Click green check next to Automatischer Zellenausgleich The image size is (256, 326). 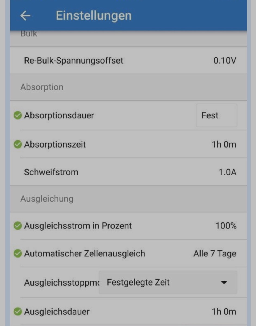coord(18,254)
